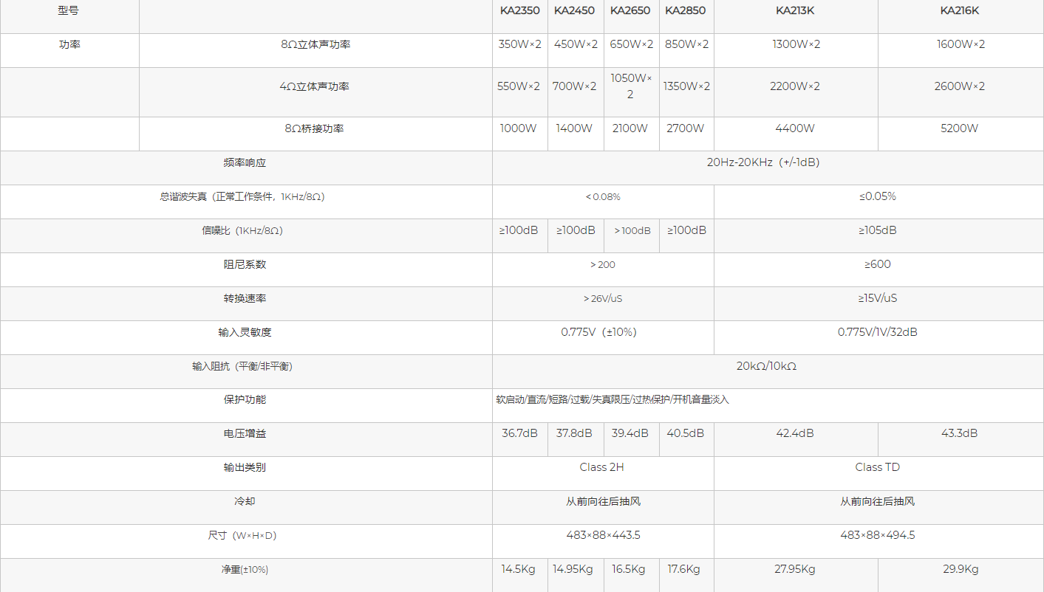Select the 1600W×2 power value
This screenshot has height=592, width=1044.
961,44
